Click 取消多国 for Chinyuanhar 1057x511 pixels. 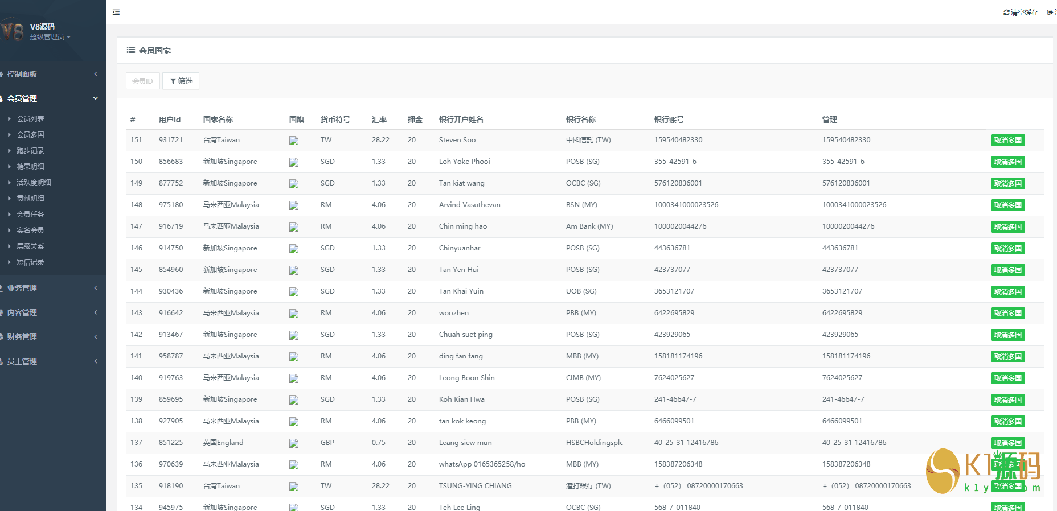coord(1007,249)
